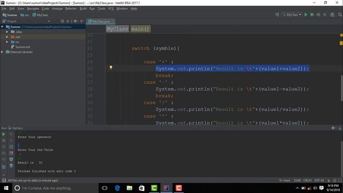
Task: Click MyClass editor breadcrumb
Action: 117,29
